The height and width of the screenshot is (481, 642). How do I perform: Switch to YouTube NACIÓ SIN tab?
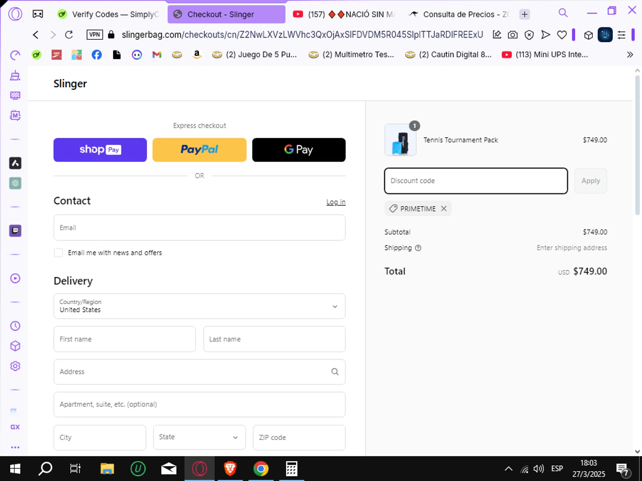click(344, 14)
